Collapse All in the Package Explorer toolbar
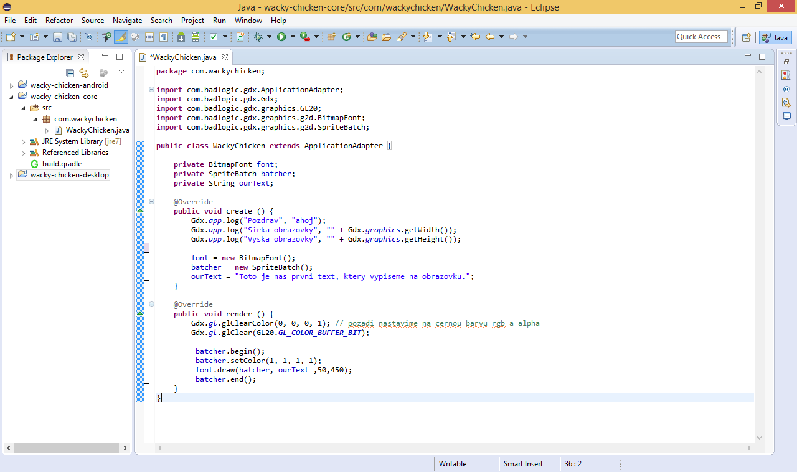 pyautogui.click(x=70, y=73)
